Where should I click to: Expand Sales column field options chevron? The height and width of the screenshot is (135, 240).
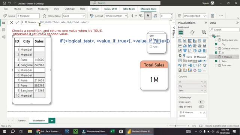point(202,91)
